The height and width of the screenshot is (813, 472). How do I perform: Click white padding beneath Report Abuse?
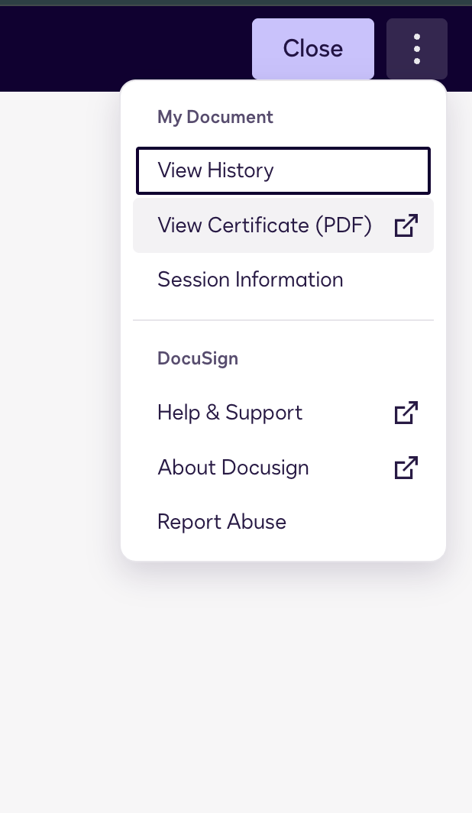point(283,550)
